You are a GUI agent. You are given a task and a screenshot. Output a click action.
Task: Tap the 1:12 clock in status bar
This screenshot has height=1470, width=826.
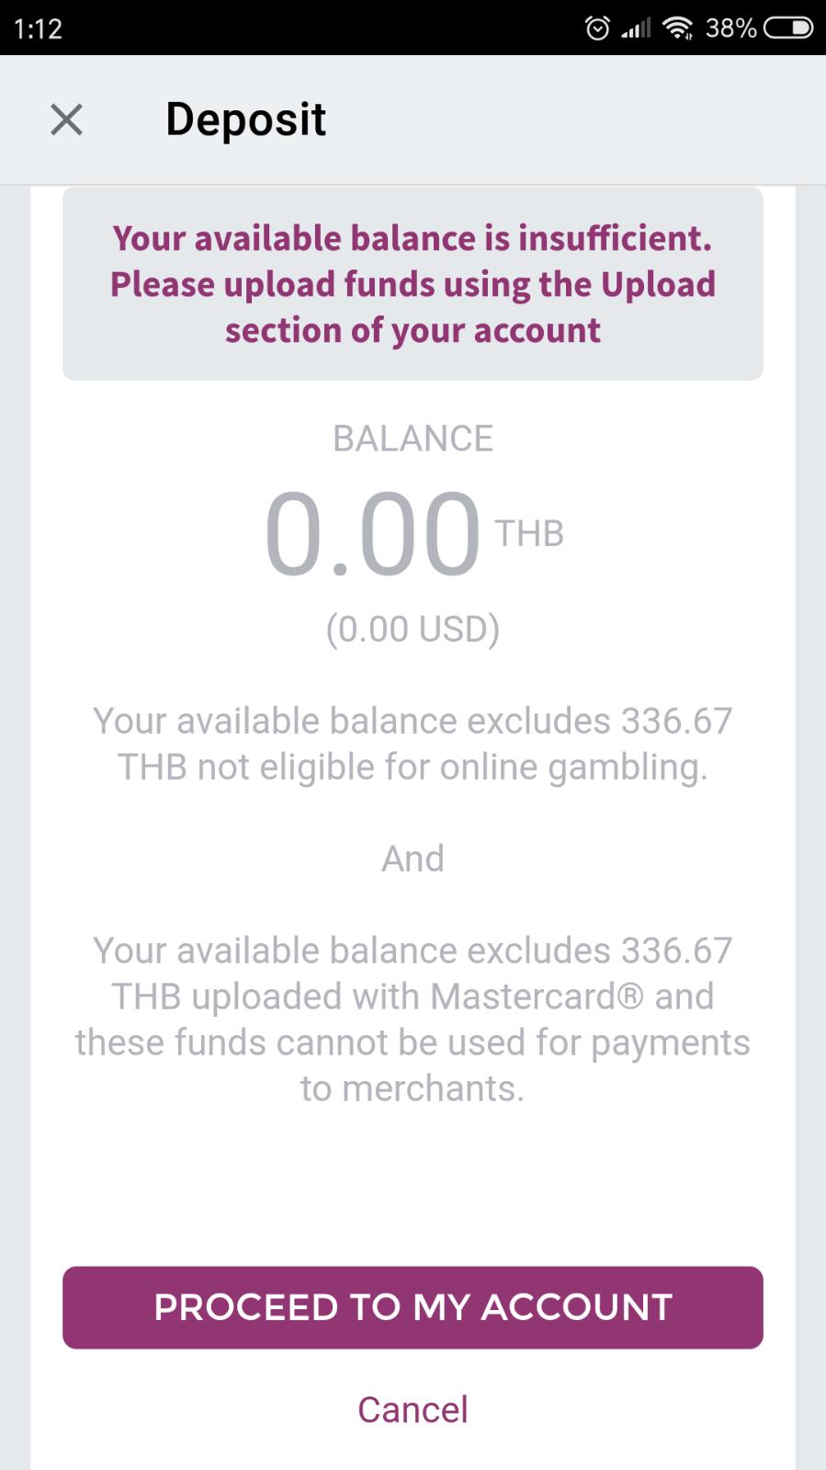(39, 28)
